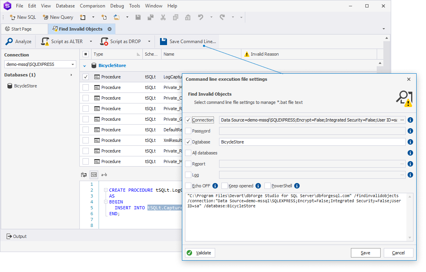Click the Undo arrow icon
Image resolution: width=426 pixels, height=272 pixels.
point(201,17)
